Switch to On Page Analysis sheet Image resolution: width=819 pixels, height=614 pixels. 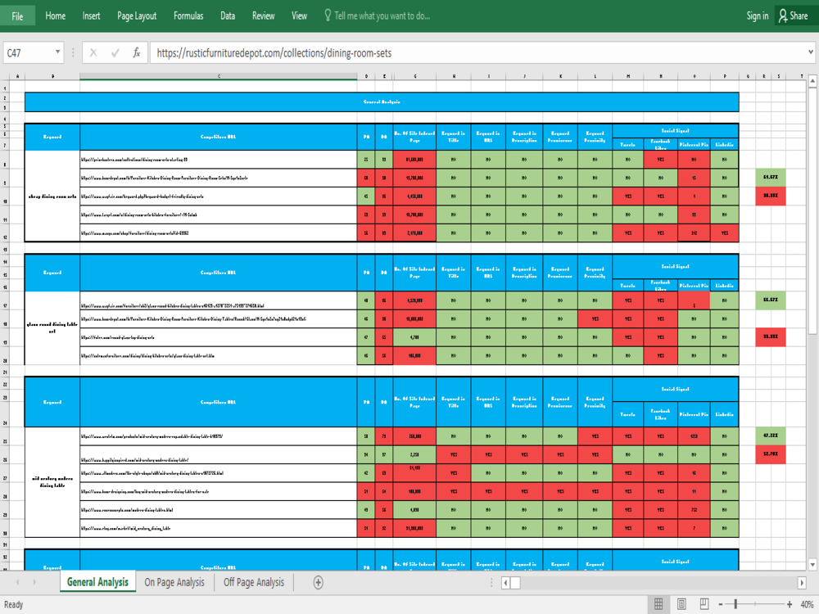click(x=174, y=582)
